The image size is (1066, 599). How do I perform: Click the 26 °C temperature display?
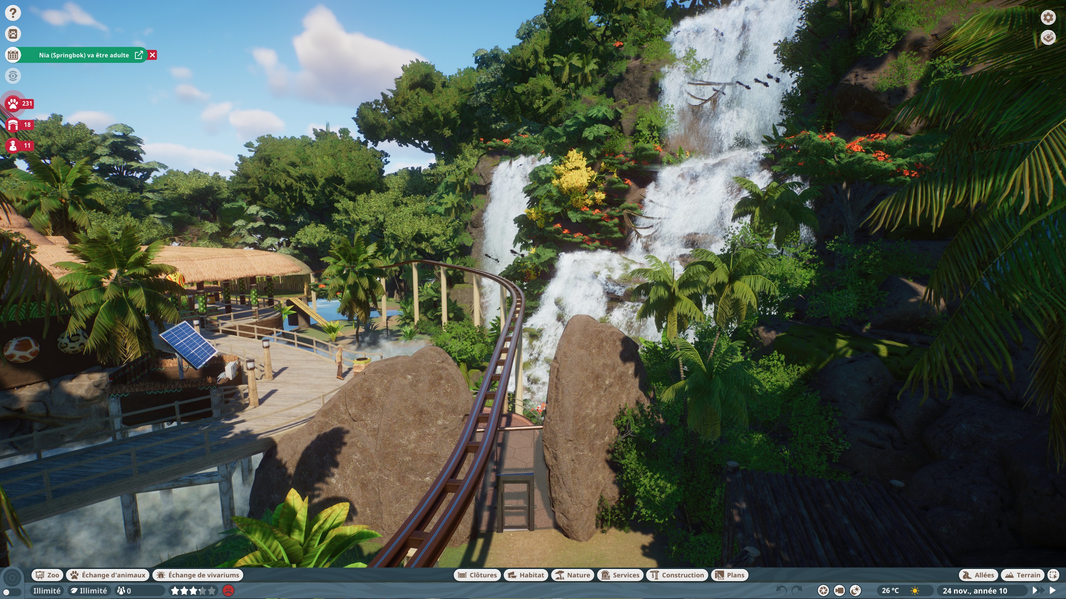[x=890, y=591]
